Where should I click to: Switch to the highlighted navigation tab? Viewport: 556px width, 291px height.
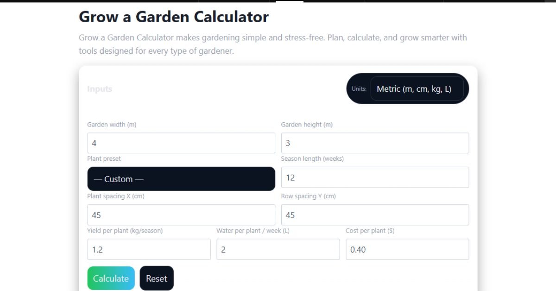pos(290,2)
